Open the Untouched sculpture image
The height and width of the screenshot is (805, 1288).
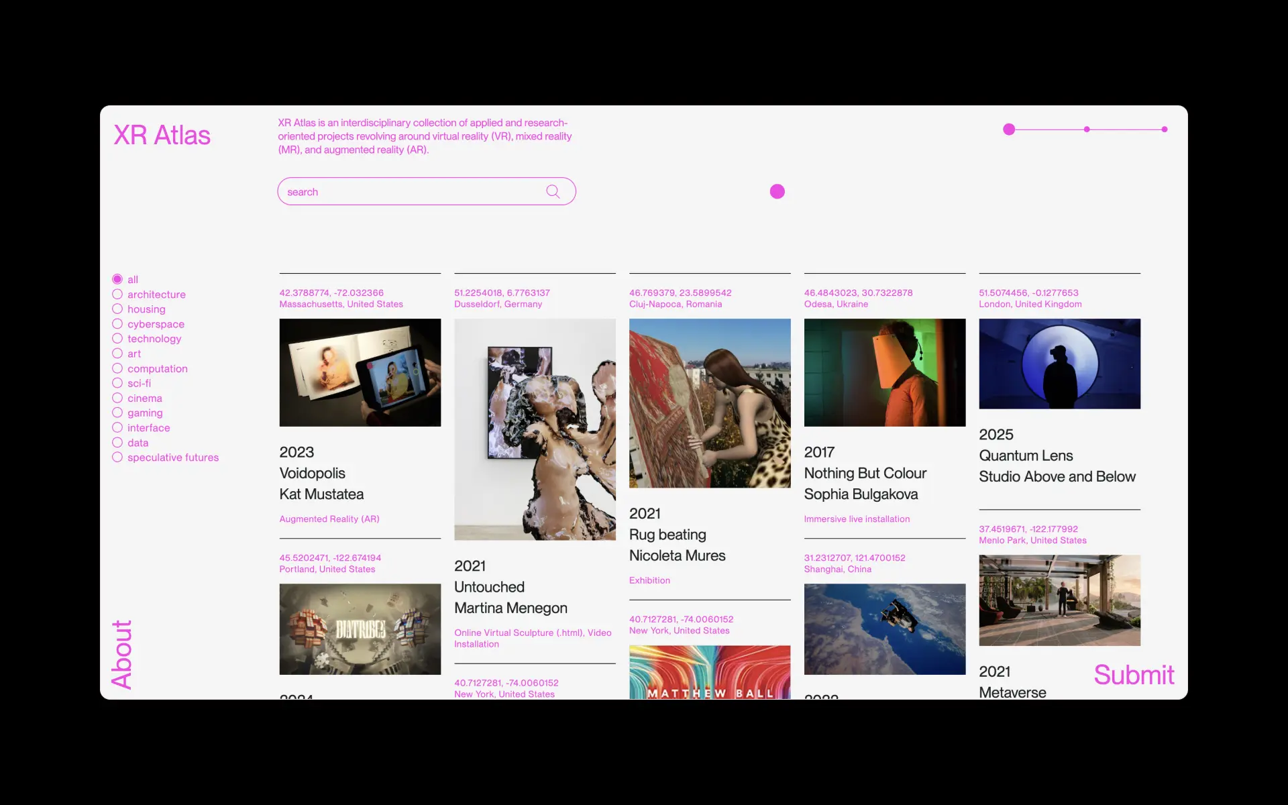535,429
